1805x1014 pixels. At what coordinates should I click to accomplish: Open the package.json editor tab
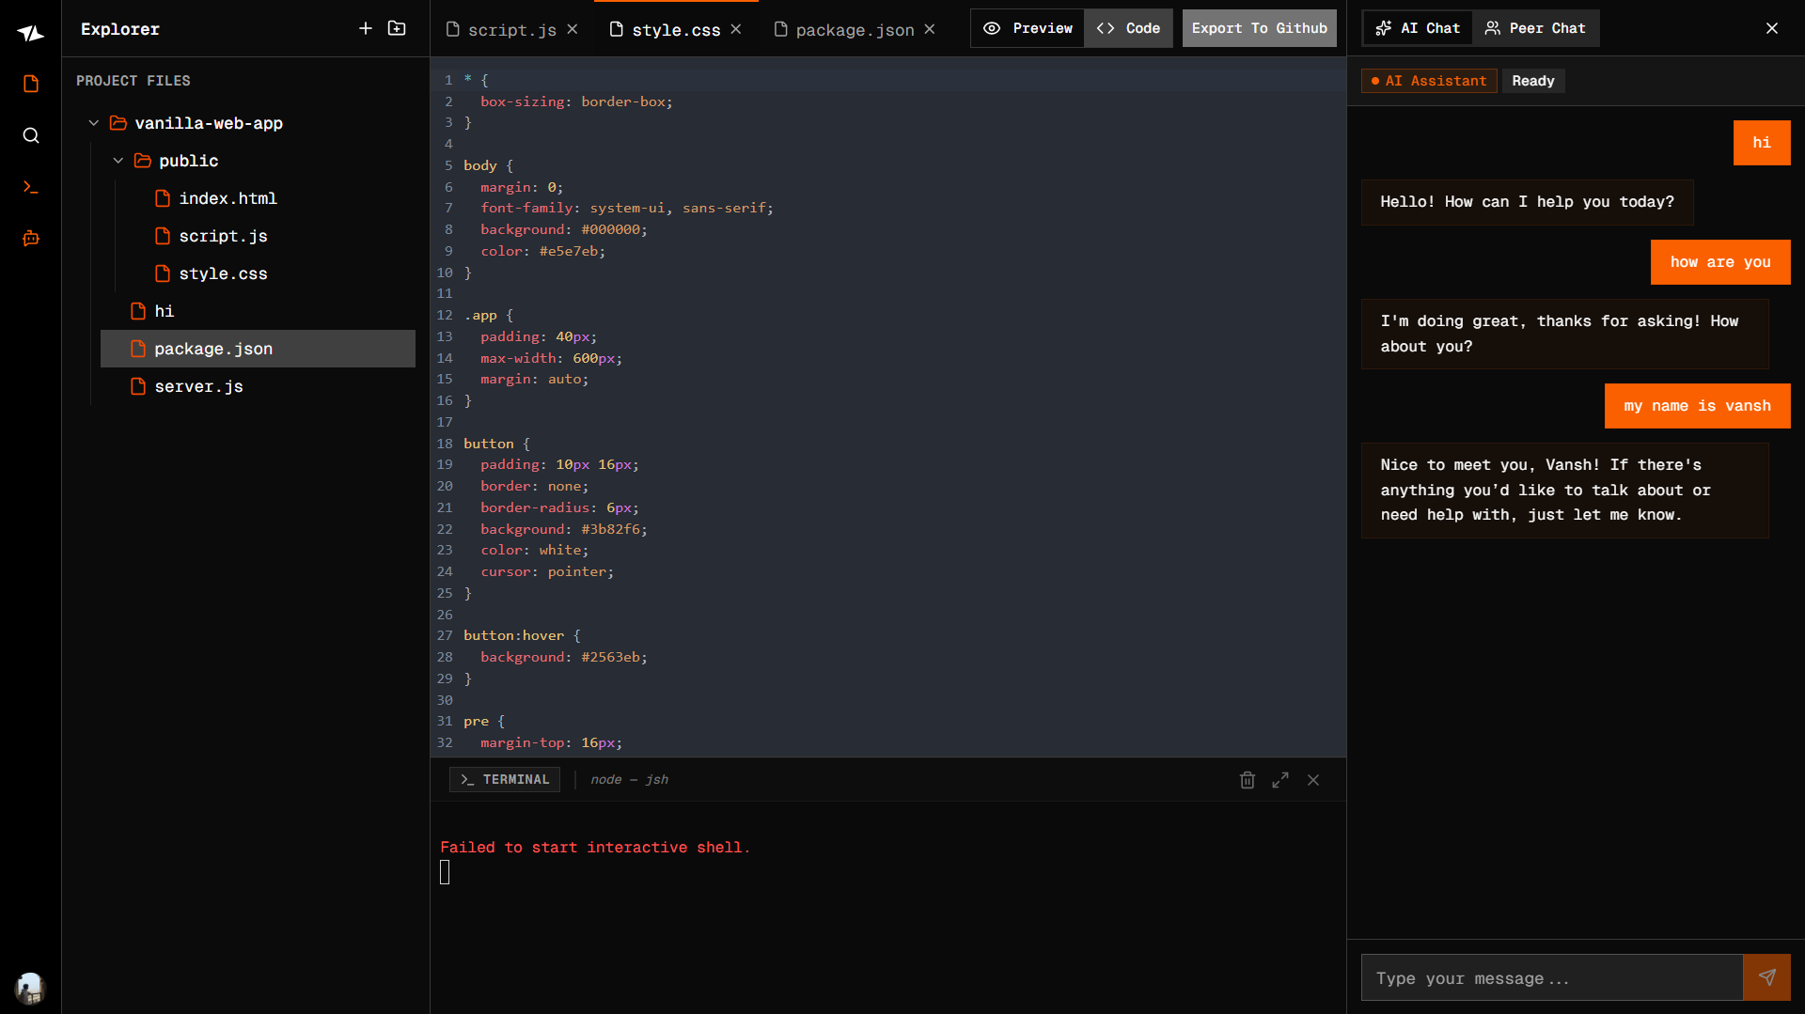point(853,29)
